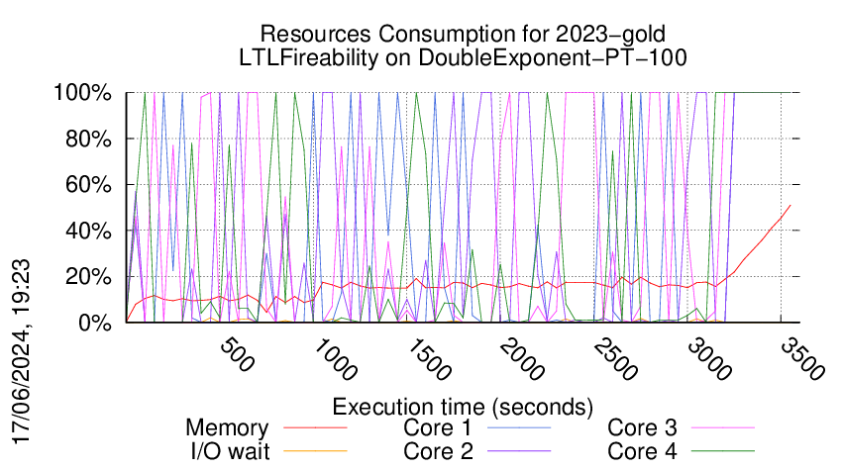This screenshot has height=470, width=842.
Task: Click the 60% y-axis label
Action: [x=88, y=185]
